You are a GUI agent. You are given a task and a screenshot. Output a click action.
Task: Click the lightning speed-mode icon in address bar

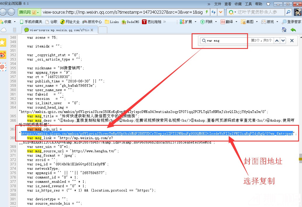pos(207,12)
